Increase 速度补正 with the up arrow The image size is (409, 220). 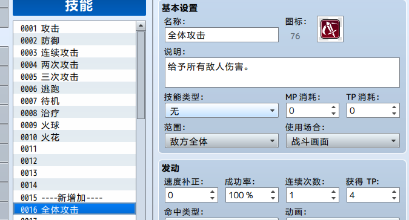click(x=212, y=192)
